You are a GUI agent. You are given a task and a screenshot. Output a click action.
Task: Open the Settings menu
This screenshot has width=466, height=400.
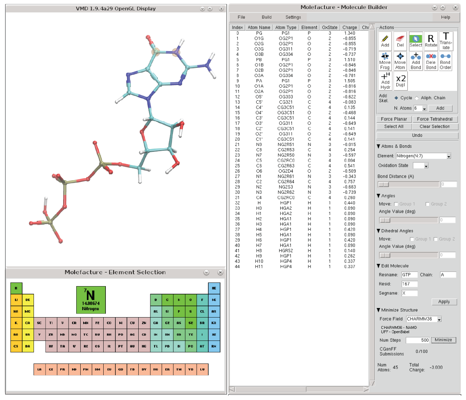tap(293, 17)
